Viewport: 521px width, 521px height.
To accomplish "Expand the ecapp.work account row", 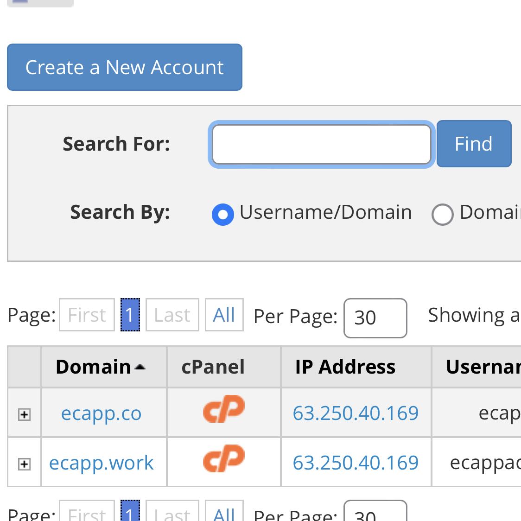I will (24, 464).
